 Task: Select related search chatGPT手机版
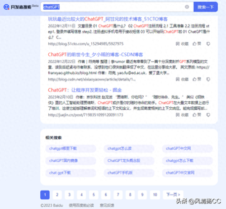pos(129,173)
